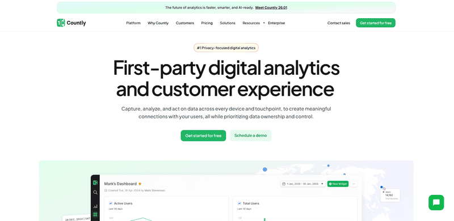This screenshot has height=221, width=454.
Task: Open the Solutions menu
Action: pos(228,23)
